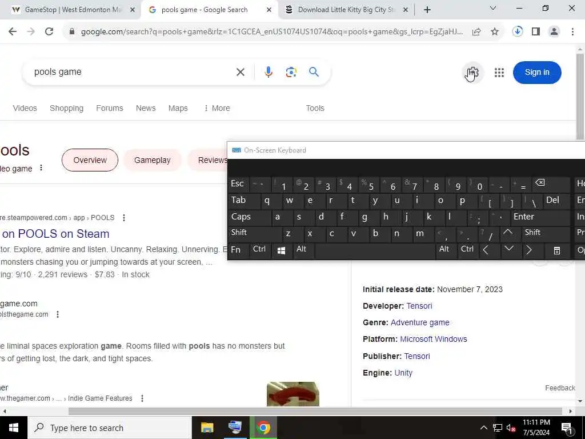Open the muted volume tray icon

(x=511, y=428)
